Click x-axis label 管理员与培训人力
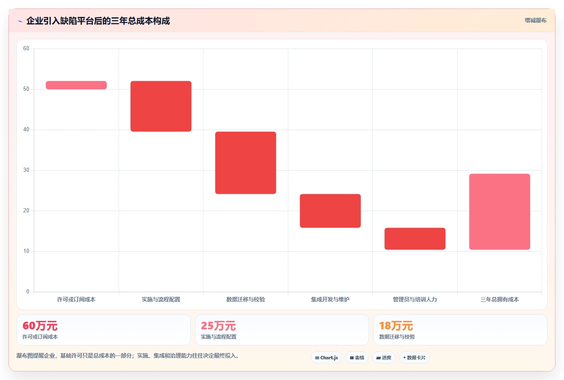Image resolution: width=564 pixels, height=380 pixels. pyautogui.click(x=415, y=299)
